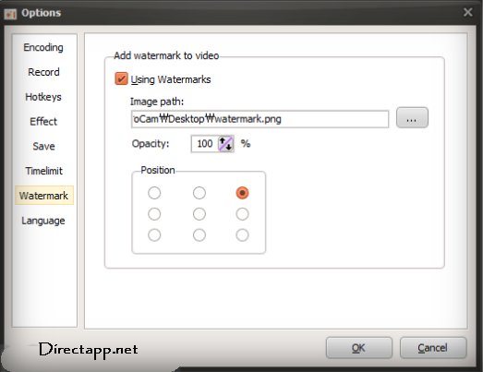Image resolution: width=483 pixels, height=372 pixels.
Task: Click the Image path text field
Action: pyautogui.click(x=260, y=119)
